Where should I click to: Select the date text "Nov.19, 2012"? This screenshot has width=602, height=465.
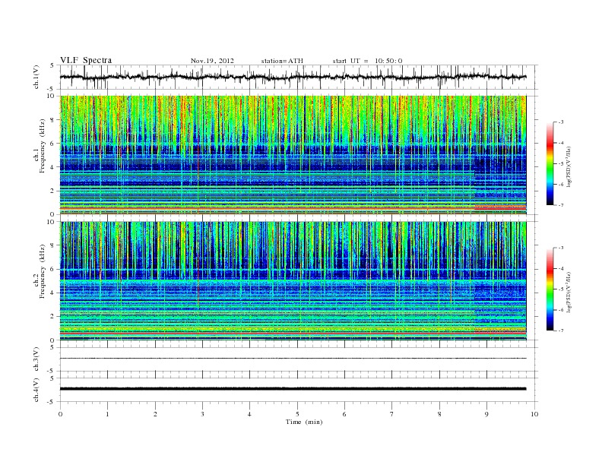[212, 61]
